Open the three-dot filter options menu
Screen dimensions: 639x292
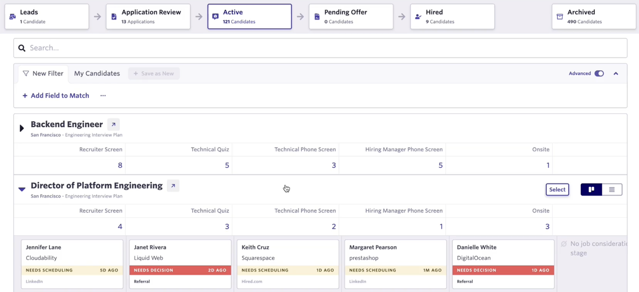(103, 96)
